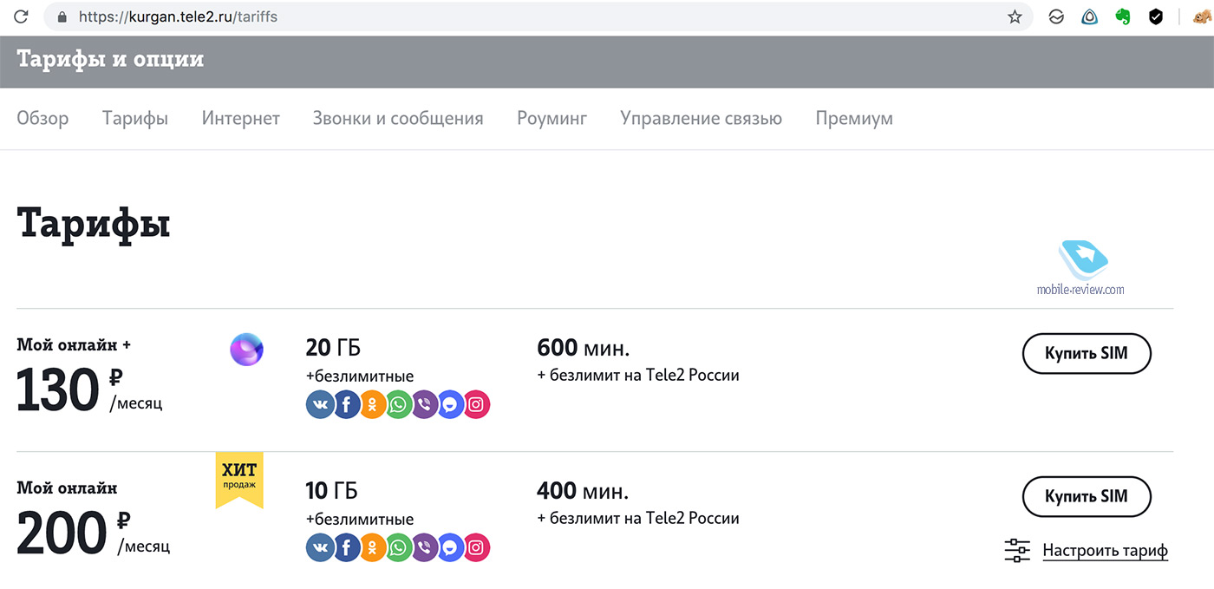Open the Evernote elephant extension
The width and height of the screenshot is (1214, 589).
click(1122, 16)
